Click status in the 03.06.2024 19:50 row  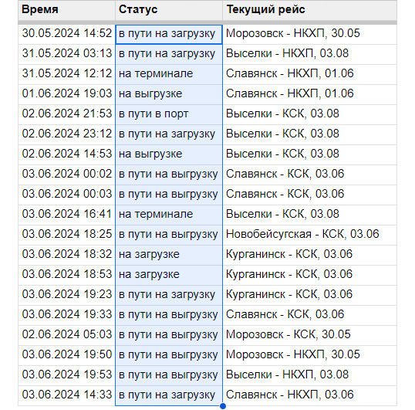coord(168,355)
